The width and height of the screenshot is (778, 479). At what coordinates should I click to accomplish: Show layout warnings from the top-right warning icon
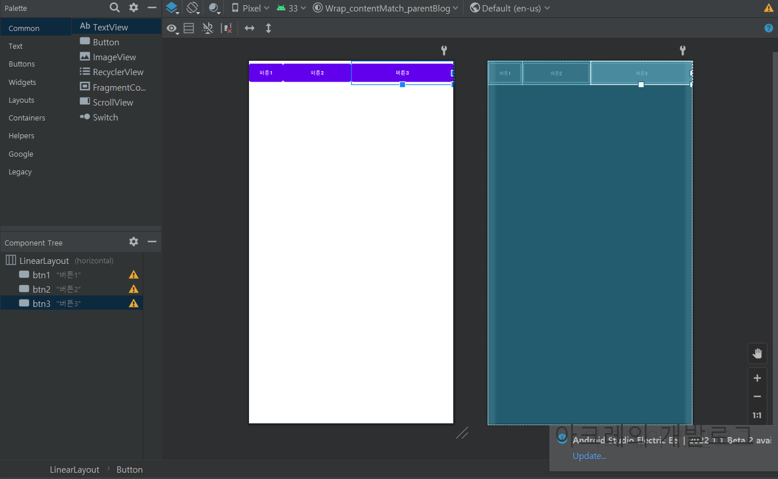point(769,8)
